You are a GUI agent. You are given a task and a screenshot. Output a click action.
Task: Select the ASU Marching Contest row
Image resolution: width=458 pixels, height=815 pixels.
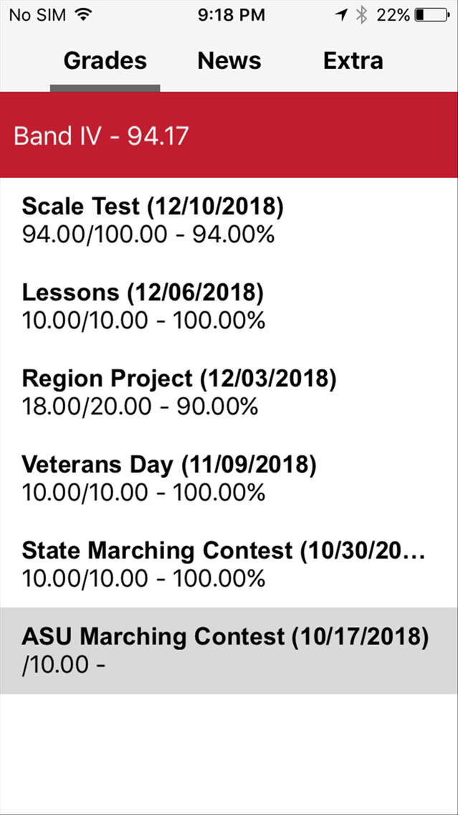229,650
